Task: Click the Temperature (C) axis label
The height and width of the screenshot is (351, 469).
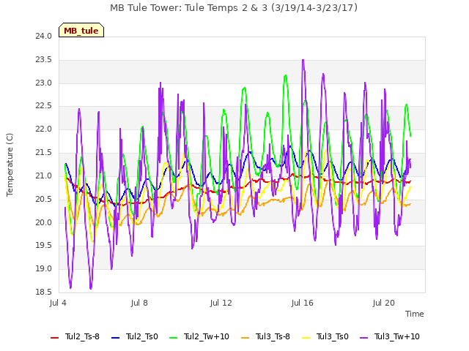Action: [x=10, y=165]
